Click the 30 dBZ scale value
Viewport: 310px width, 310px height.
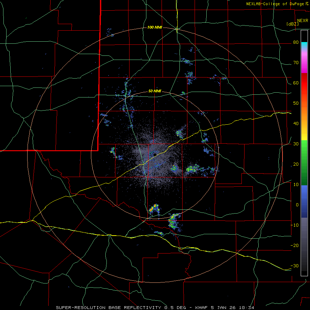(x=296, y=144)
